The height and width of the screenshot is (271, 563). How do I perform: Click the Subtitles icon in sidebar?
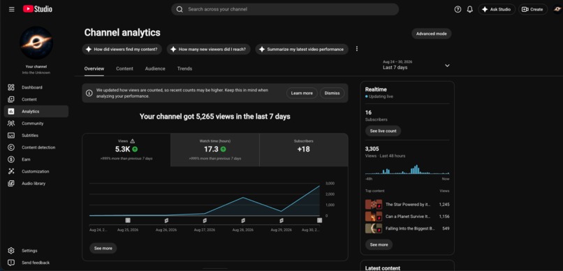click(11, 135)
